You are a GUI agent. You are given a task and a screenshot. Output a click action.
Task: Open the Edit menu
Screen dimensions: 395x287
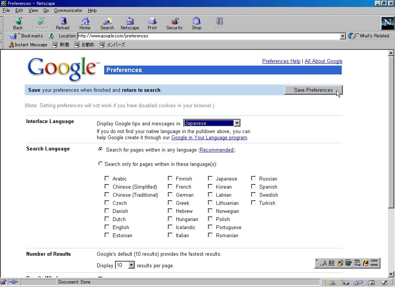19,10
